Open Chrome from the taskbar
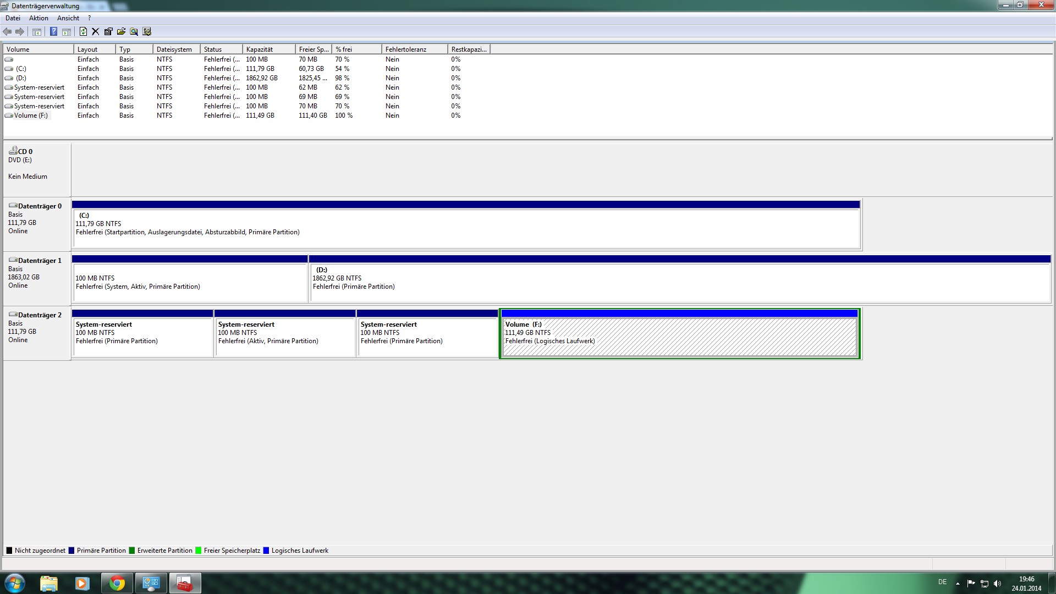Viewport: 1056px width, 594px height. tap(117, 583)
